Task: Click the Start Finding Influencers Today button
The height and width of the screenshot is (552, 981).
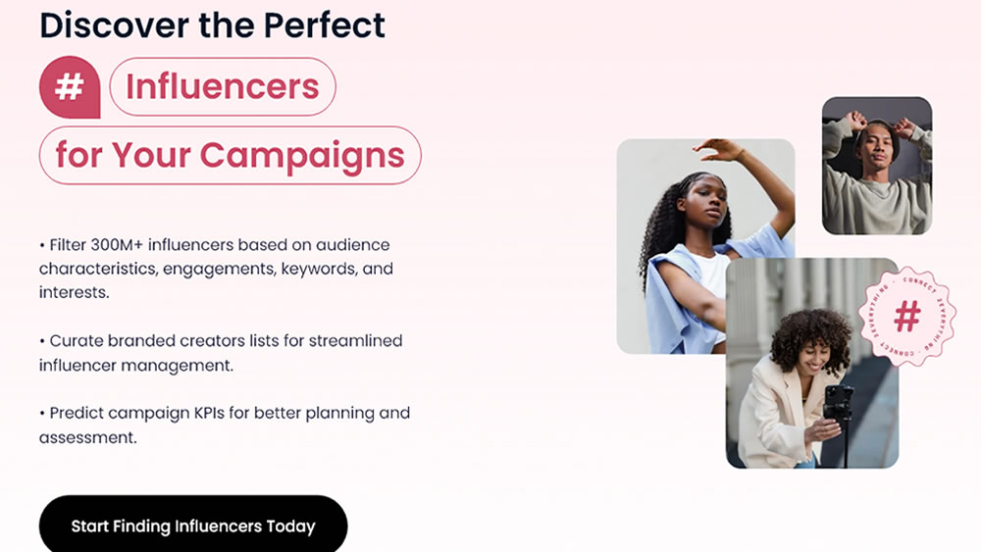Action: [x=193, y=526]
